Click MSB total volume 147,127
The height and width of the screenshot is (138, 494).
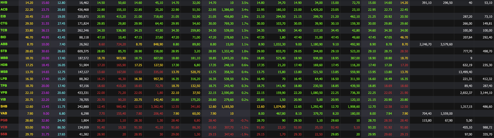coord(83,72)
